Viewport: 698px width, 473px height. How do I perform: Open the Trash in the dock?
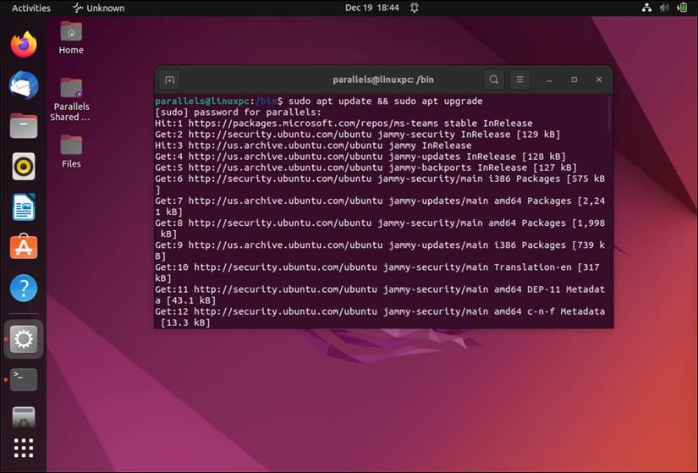pyautogui.click(x=24, y=417)
